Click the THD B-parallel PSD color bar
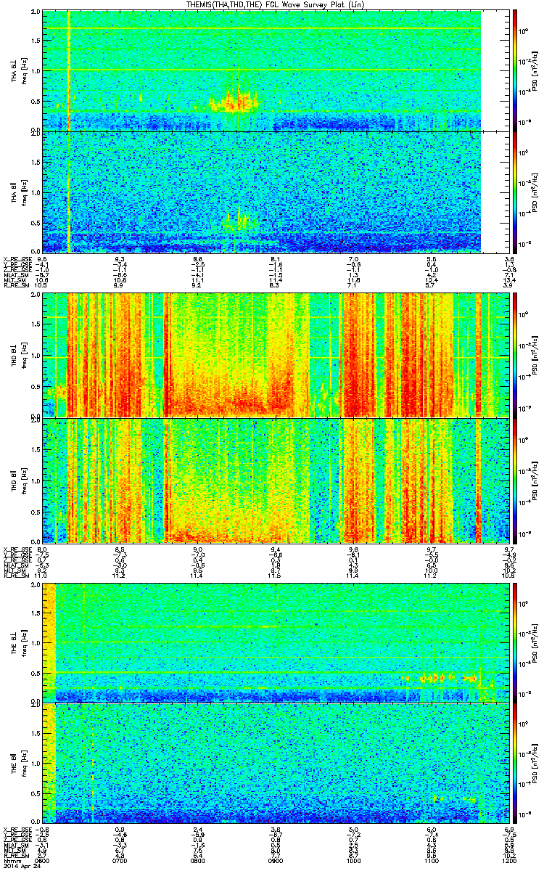544x871 pixels. coord(516,481)
